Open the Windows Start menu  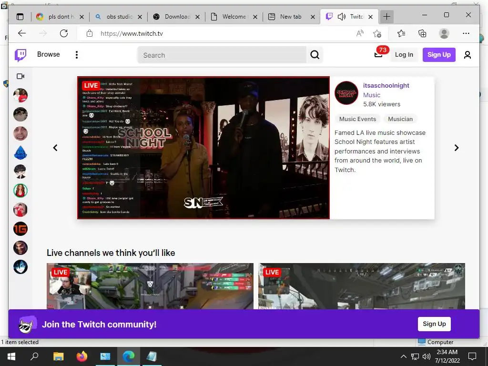click(11, 356)
